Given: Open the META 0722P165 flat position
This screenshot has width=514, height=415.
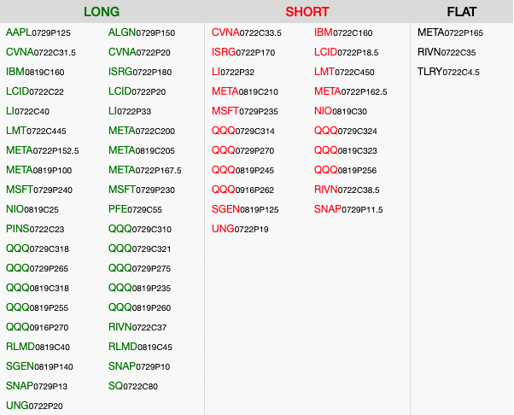Looking at the screenshot, I should coord(450,32).
